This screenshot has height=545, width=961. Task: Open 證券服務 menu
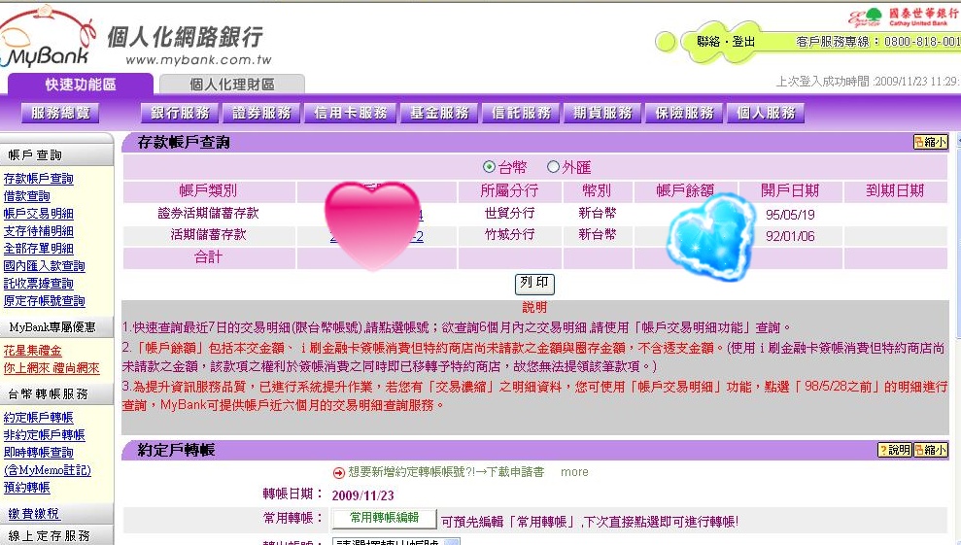tap(261, 113)
